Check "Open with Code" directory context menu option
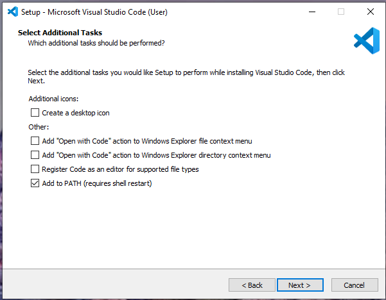The image size is (386, 300). [35, 155]
